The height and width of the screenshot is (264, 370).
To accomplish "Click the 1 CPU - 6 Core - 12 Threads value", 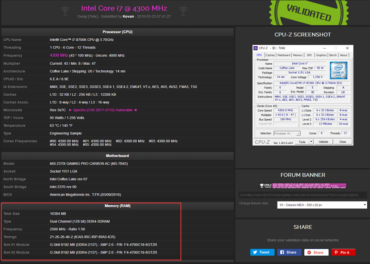I will pyautogui.click(x=73, y=48).
